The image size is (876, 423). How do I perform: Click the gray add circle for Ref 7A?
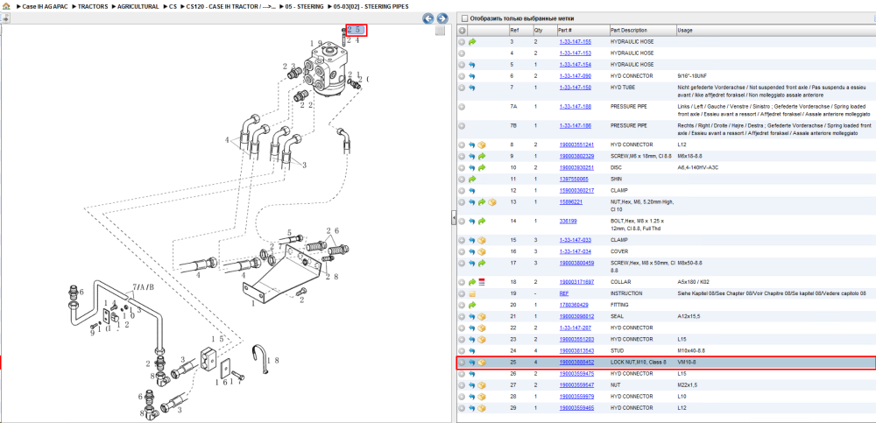(462, 106)
